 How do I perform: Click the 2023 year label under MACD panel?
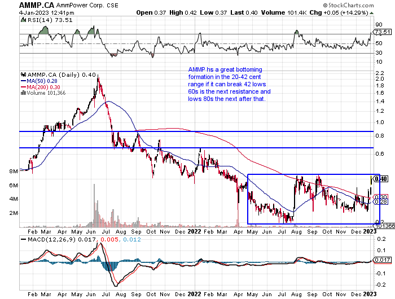(x=370, y=294)
